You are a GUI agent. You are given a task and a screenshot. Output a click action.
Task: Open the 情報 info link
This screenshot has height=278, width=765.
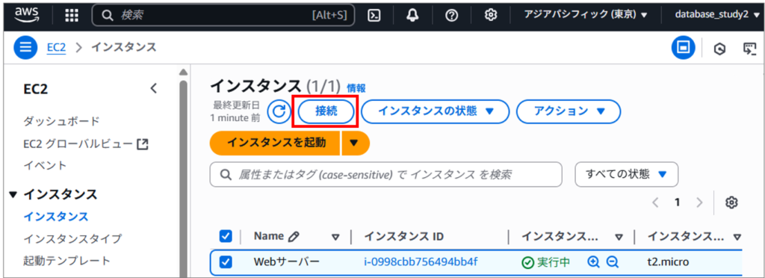pos(356,88)
